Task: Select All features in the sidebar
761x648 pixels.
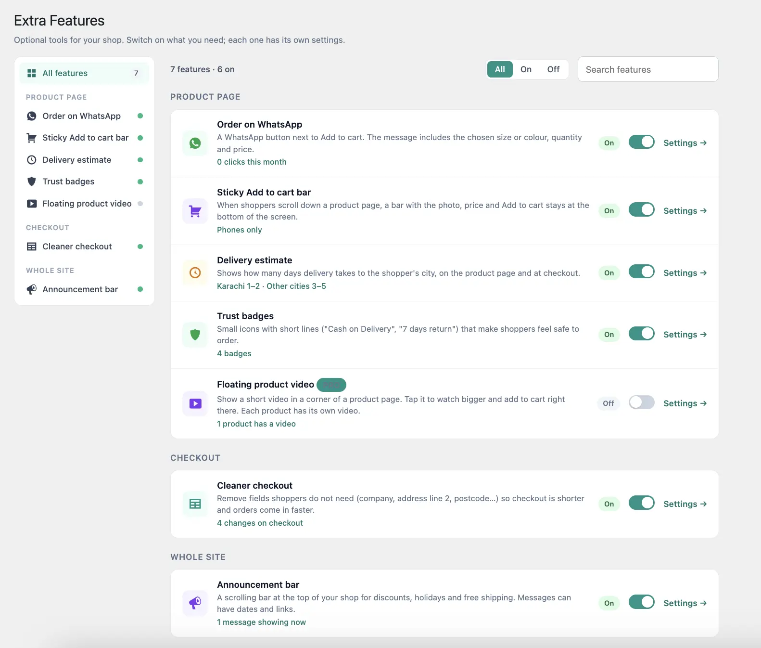Action: coord(84,73)
